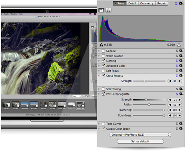Enable the Split Toning checkbox
Viewport: 185px width, 152px height.
pos(103,89)
